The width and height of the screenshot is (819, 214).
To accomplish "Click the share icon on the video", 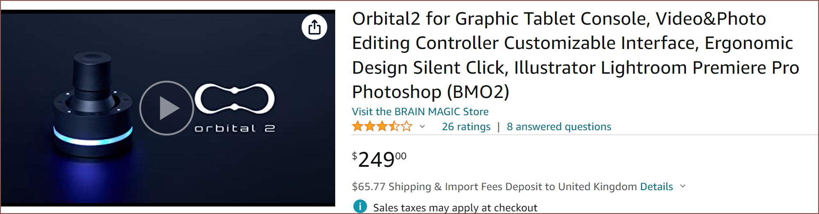I will (314, 27).
